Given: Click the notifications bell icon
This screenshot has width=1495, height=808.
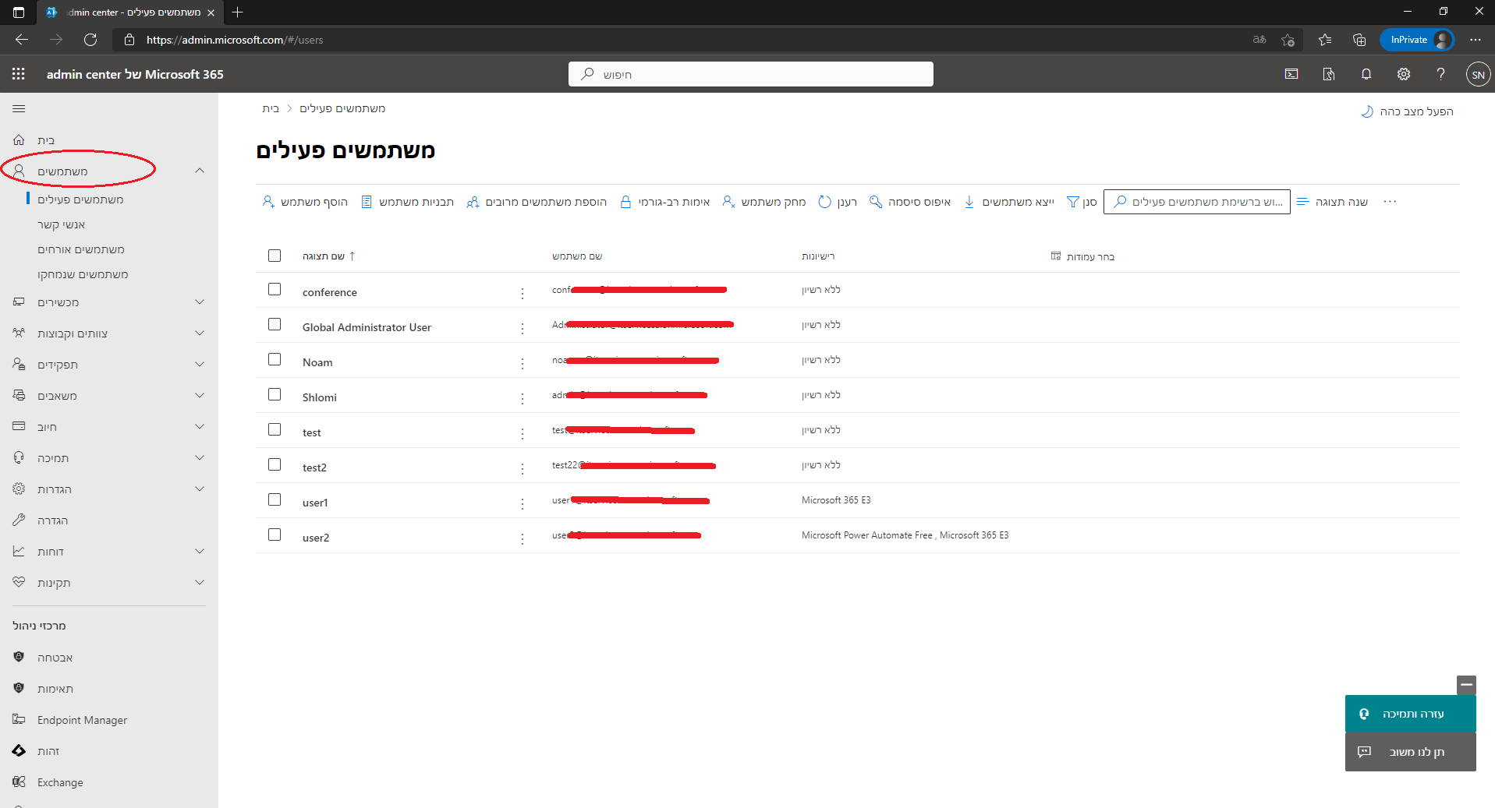Looking at the screenshot, I should (1366, 74).
